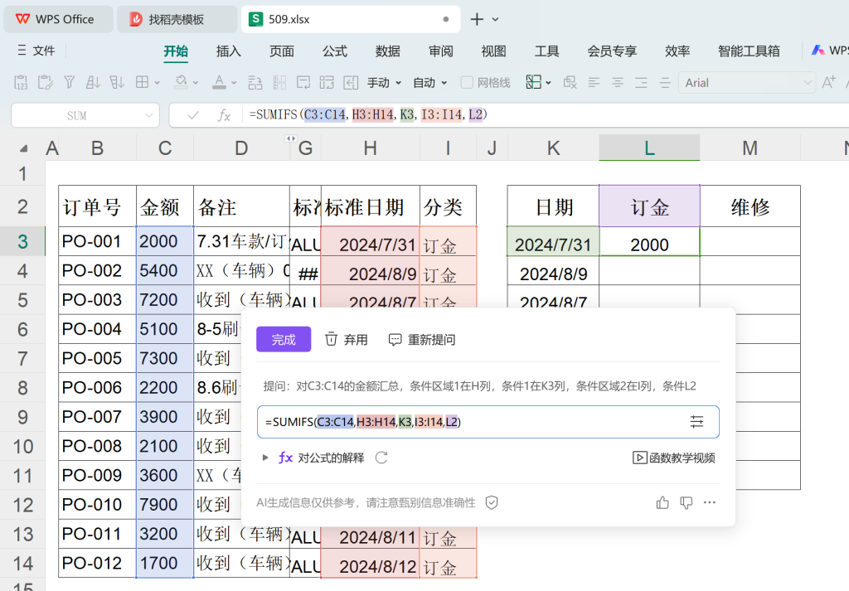Click the justify alignment icon
The width and height of the screenshot is (849, 591).
[665, 82]
